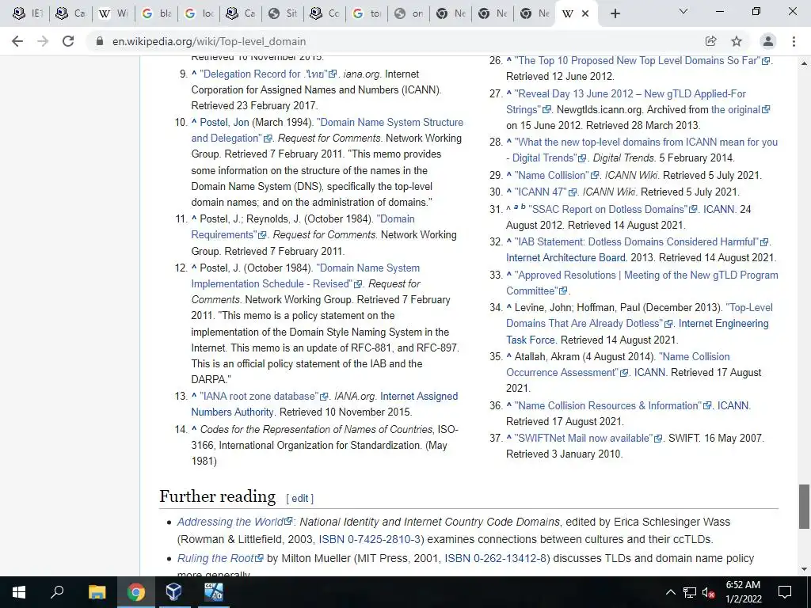Bookmark this page with the star icon
The height and width of the screenshot is (608, 811).
pos(737,41)
